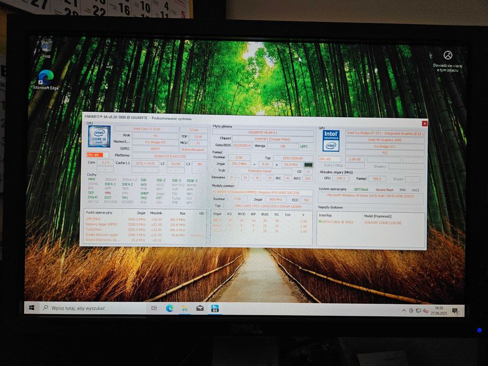This screenshot has width=488, height=366.
Task: Open the Mail app on the taskbar
Action: (200, 308)
